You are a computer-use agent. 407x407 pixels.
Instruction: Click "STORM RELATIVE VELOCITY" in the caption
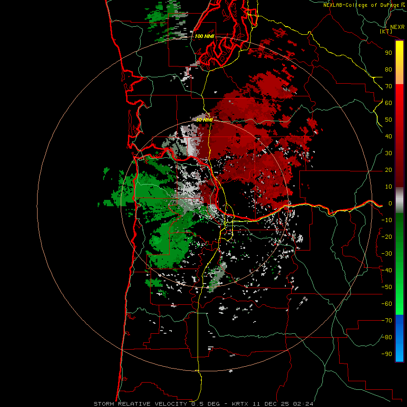click(140, 404)
